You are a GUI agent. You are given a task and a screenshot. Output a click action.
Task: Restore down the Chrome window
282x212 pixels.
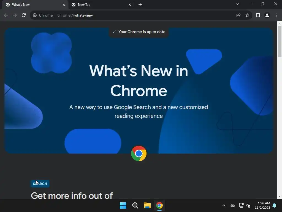click(263, 4)
